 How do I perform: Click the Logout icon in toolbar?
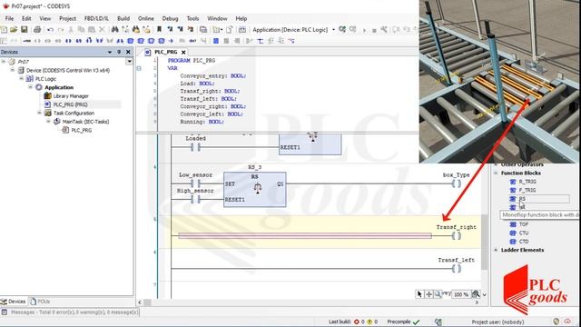coord(353,29)
